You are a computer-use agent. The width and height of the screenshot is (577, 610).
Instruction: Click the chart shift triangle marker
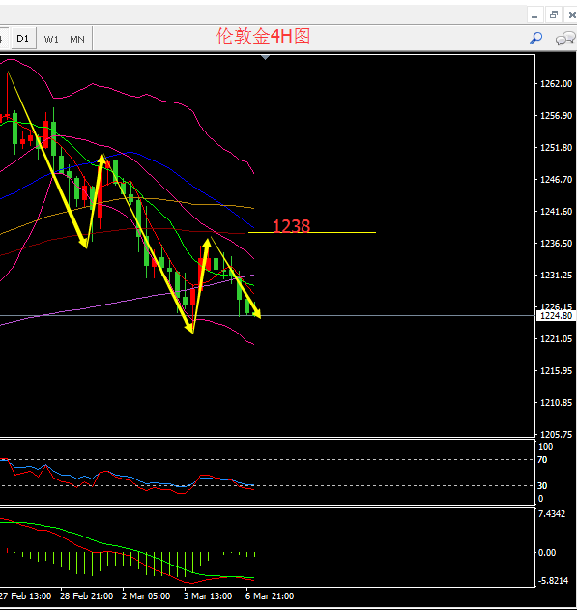click(265, 58)
